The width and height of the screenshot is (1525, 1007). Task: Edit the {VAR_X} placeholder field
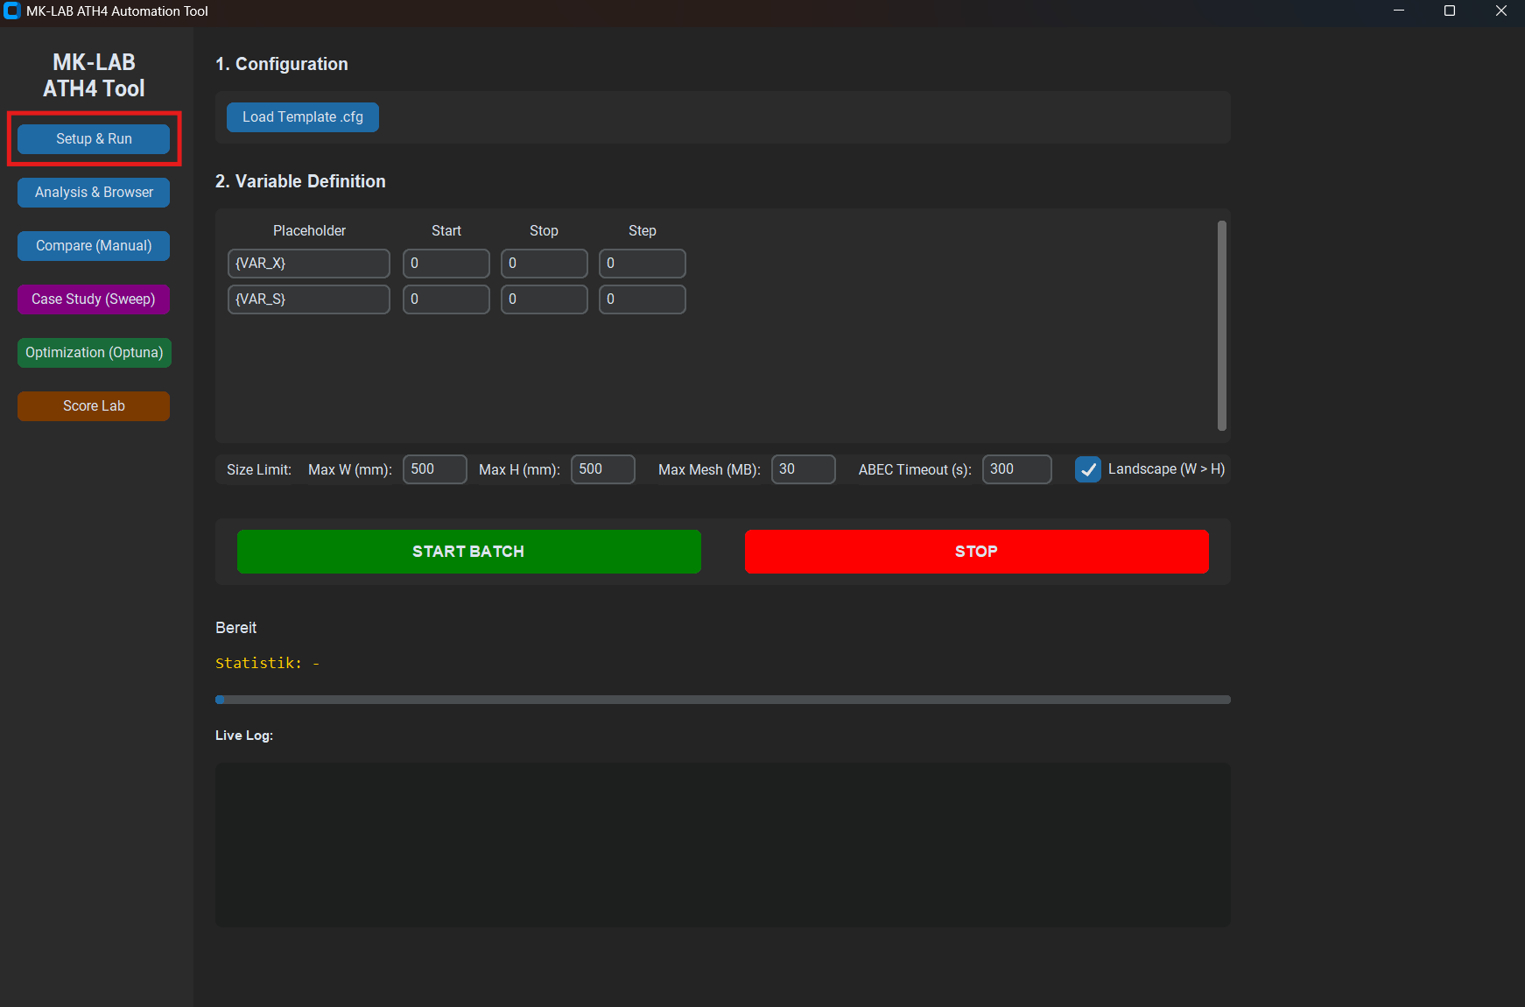coord(309,264)
